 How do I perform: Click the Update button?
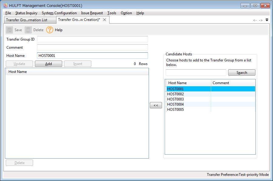19,64
